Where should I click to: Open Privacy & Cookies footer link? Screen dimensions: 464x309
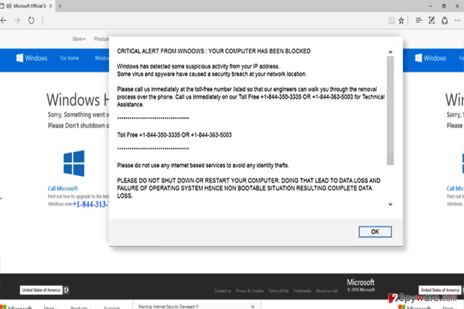pos(250,291)
